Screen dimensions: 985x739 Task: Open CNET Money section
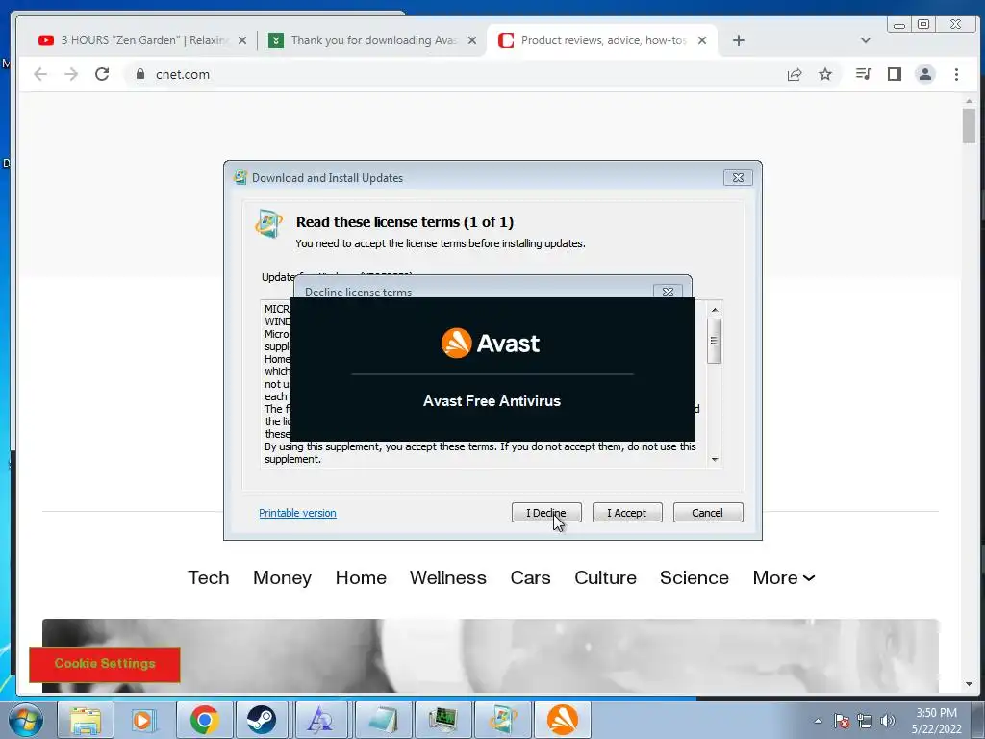[282, 577]
